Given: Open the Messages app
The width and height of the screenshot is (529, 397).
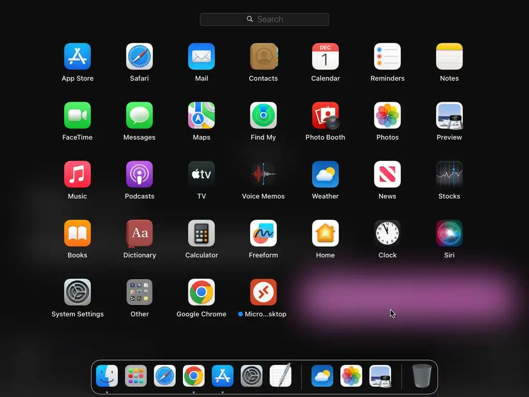Looking at the screenshot, I should click(139, 115).
